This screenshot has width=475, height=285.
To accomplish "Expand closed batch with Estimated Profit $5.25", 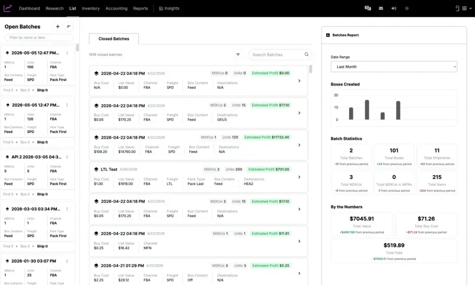I will tap(299, 273).
